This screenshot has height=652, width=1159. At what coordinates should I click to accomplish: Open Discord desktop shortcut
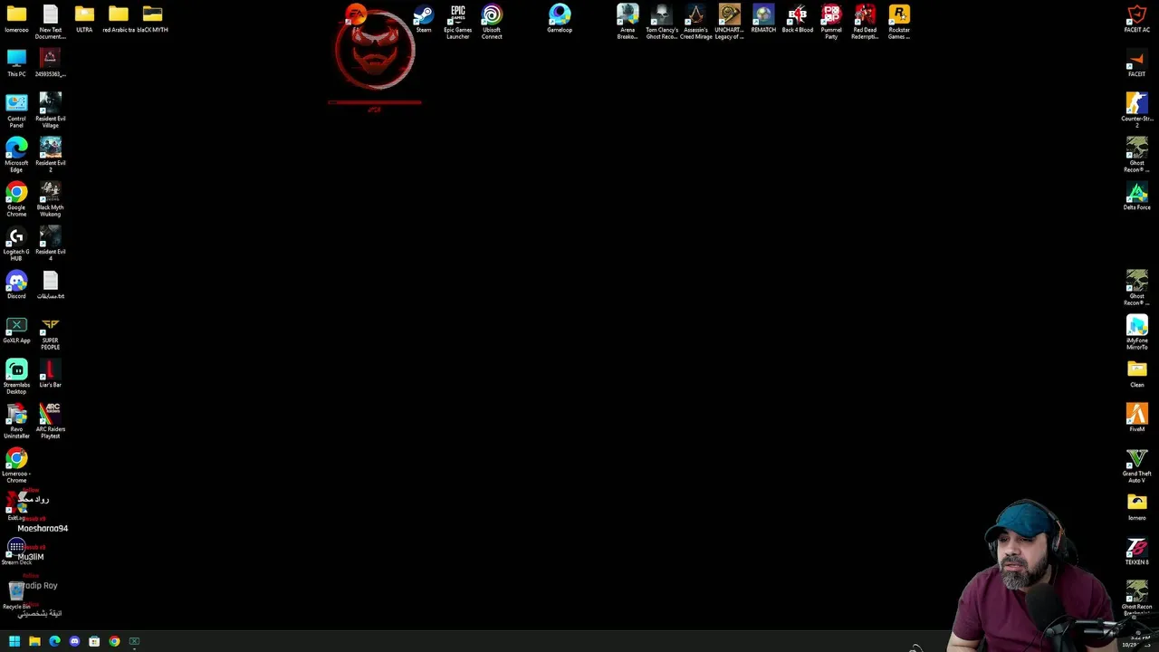pos(16,285)
